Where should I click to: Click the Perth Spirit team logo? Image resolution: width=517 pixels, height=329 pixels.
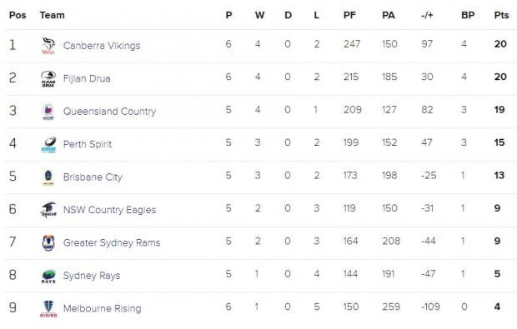tap(48, 144)
